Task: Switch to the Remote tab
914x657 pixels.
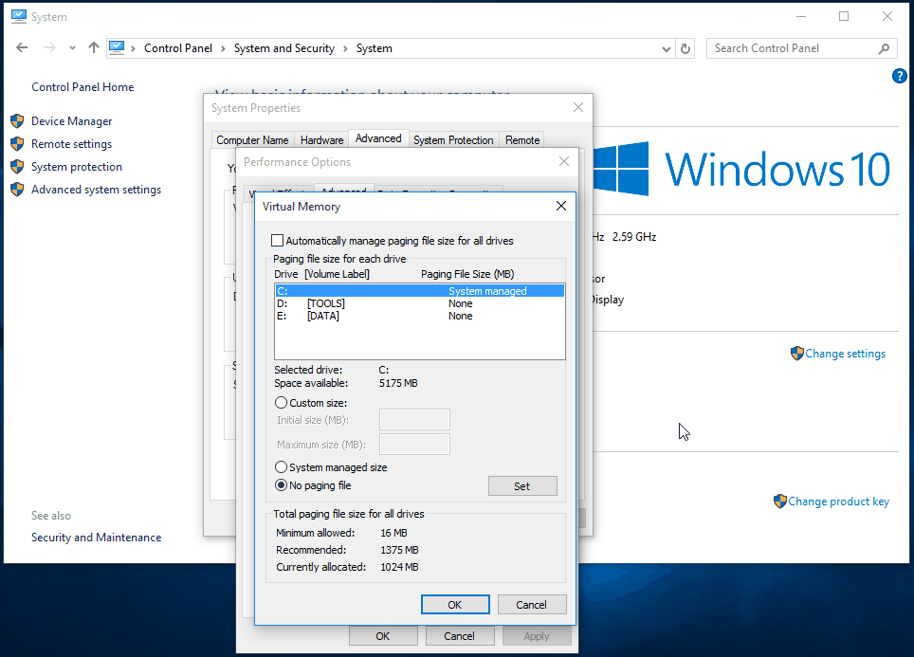Action: tap(522, 140)
